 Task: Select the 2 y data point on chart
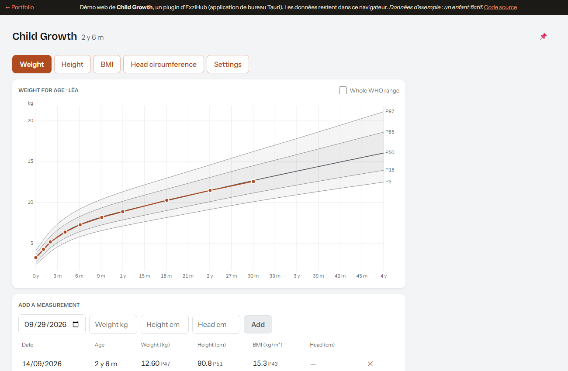(210, 190)
